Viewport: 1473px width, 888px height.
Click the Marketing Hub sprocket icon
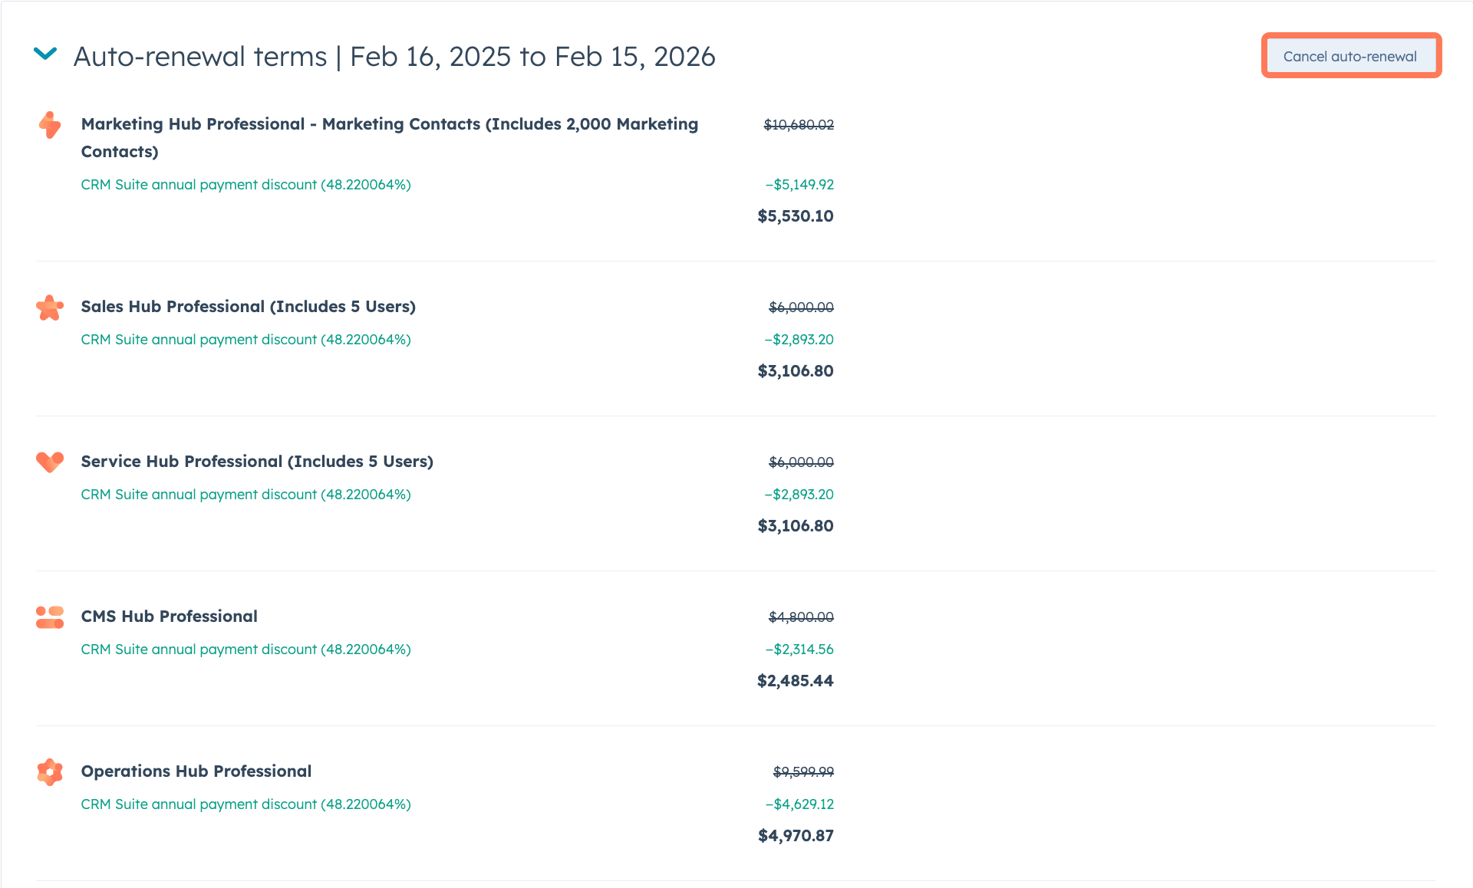(50, 125)
